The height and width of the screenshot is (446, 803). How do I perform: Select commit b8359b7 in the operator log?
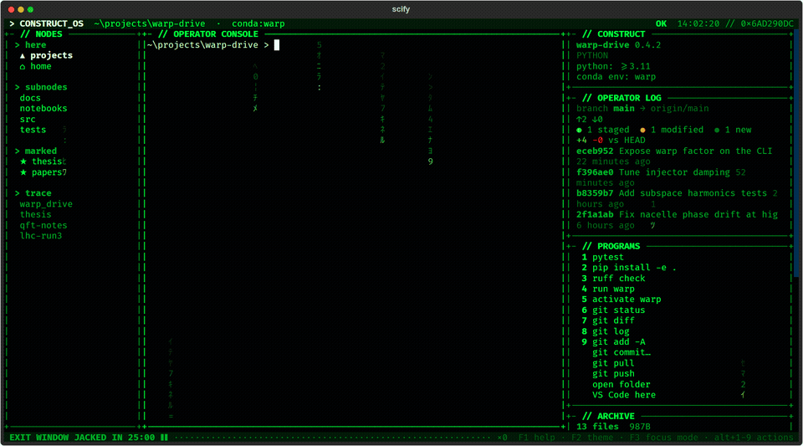(x=595, y=193)
